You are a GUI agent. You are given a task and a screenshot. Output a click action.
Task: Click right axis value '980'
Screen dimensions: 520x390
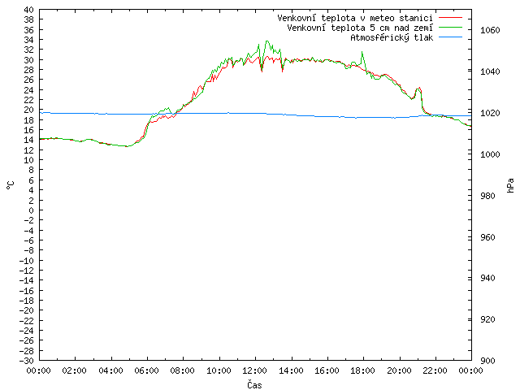coord(487,196)
